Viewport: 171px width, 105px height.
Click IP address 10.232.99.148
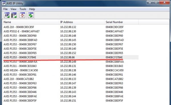tap(68, 36)
